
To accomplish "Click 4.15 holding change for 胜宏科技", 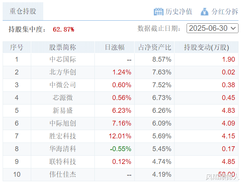I will [x=228, y=136].
